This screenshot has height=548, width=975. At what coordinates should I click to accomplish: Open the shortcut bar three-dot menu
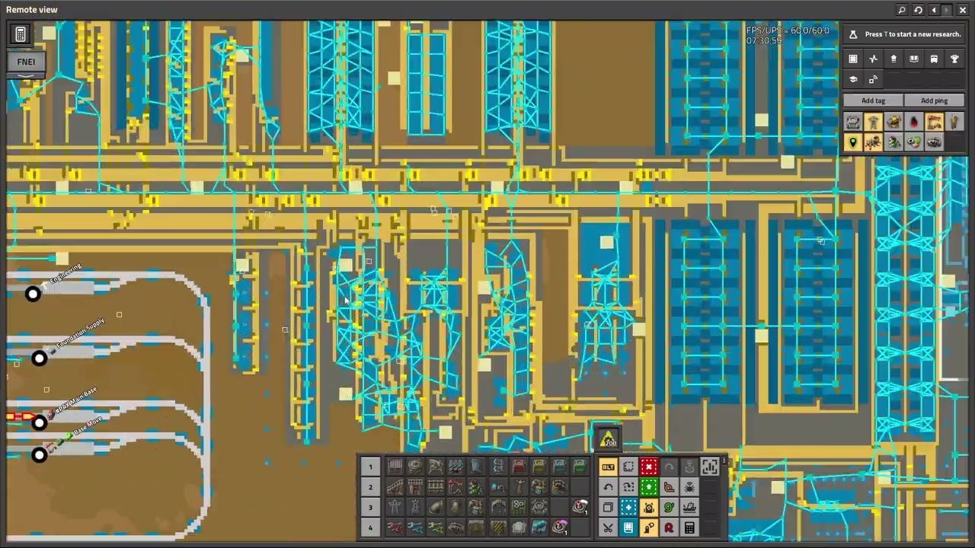click(x=724, y=461)
